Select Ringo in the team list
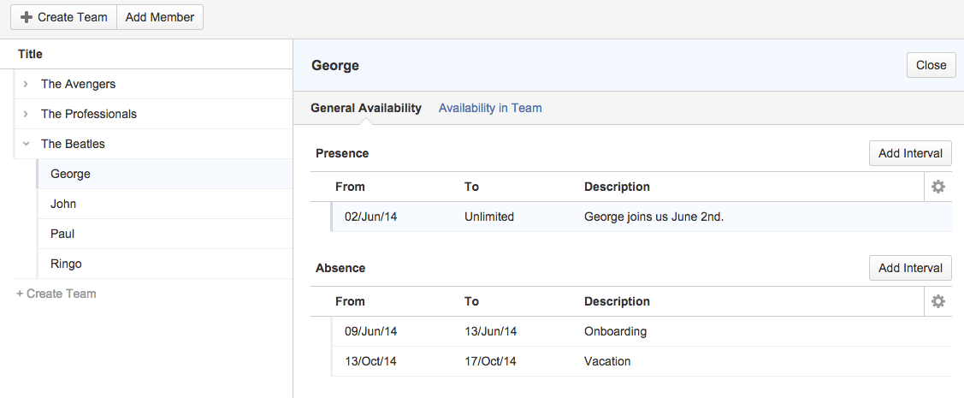 click(x=66, y=264)
